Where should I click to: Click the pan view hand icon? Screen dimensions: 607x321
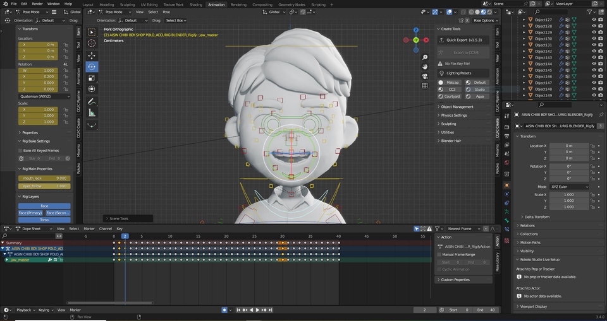point(425,67)
